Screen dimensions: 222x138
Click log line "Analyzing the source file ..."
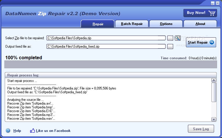pyautogui.click(x=26, y=100)
